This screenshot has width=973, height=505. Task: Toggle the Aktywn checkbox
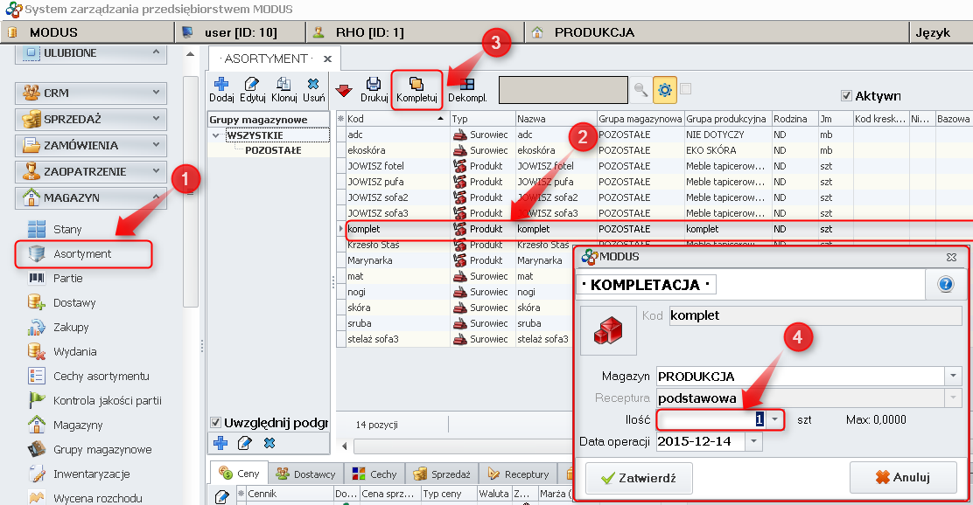pos(848,94)
